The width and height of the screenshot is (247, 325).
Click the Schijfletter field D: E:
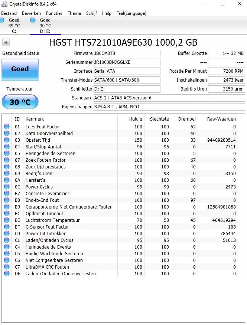(x=127, y=89)
